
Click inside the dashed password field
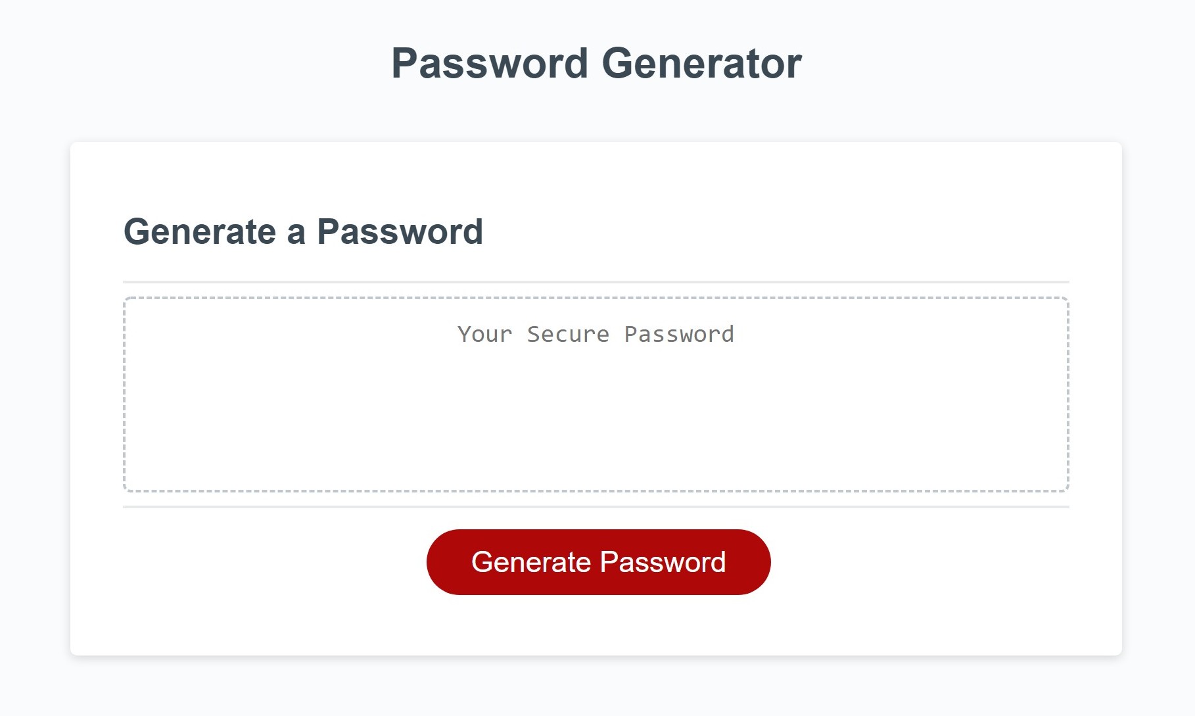597,408
